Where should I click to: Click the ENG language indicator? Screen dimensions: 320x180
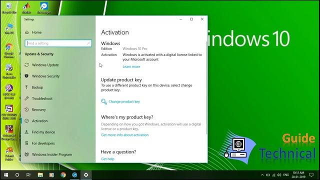[x=286, y=175]
